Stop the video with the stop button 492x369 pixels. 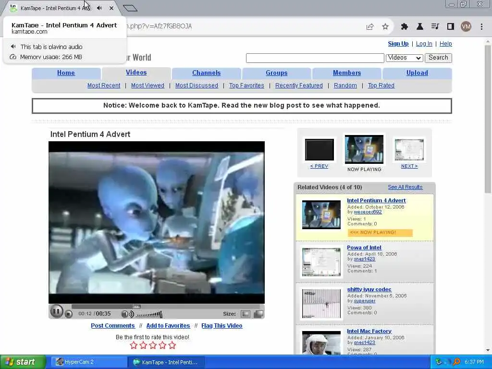(69, 314)
